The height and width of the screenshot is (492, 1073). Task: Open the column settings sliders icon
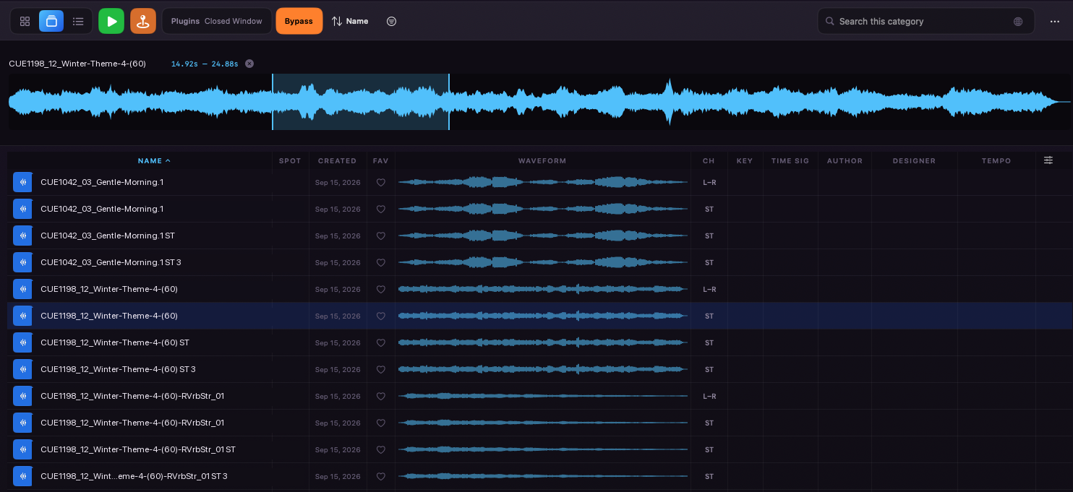tap(1048, 160)
